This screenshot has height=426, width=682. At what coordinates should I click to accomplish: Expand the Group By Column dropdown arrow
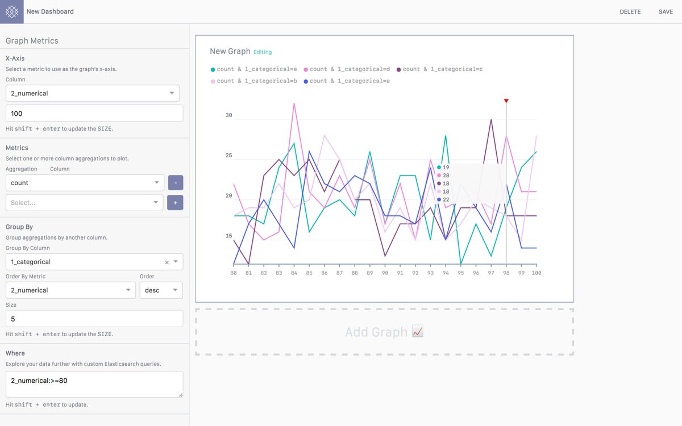click(176, 262)
